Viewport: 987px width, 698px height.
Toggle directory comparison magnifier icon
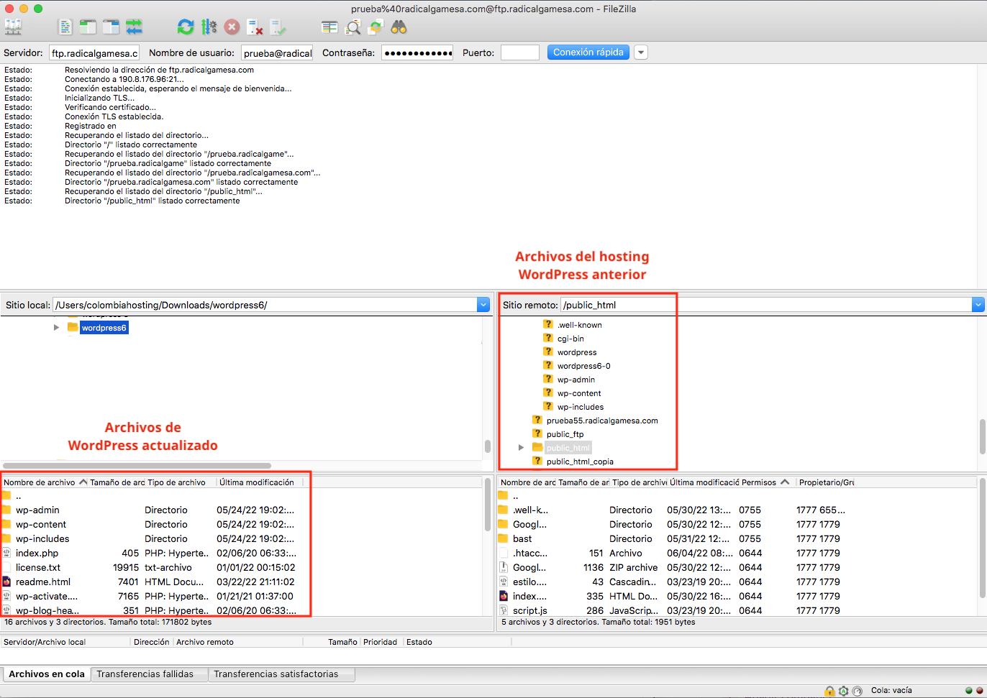click(x=352, y=27)
